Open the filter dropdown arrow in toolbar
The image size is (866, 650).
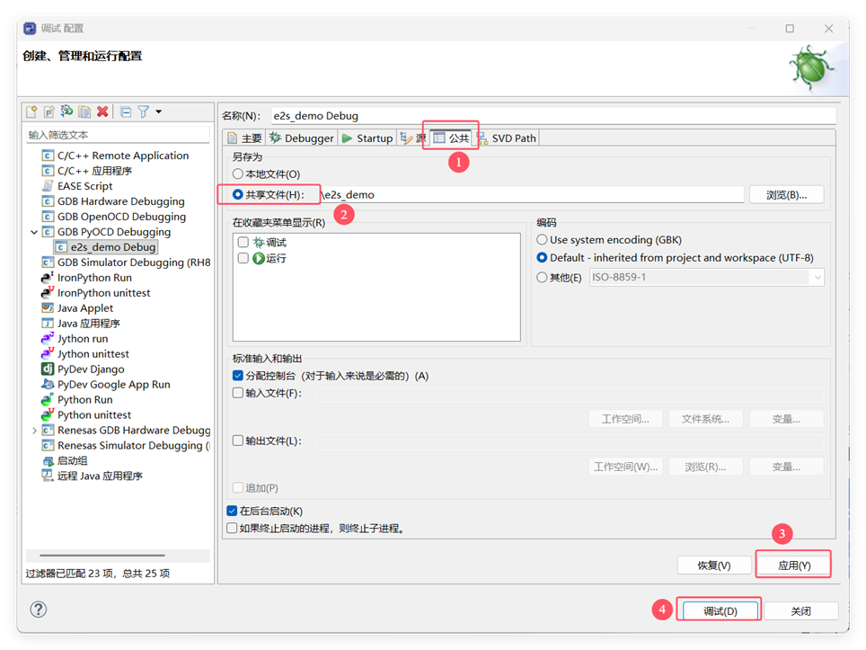click(x=158, y=111)
